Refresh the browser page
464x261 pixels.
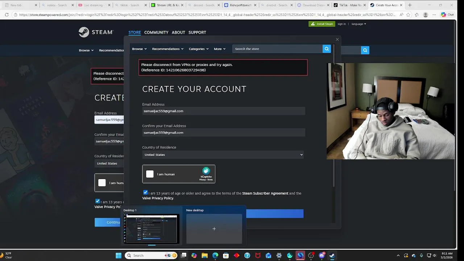pos(7,15)
